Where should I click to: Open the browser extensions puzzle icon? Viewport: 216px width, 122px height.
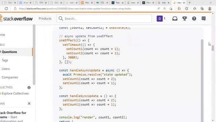point(187,8)
